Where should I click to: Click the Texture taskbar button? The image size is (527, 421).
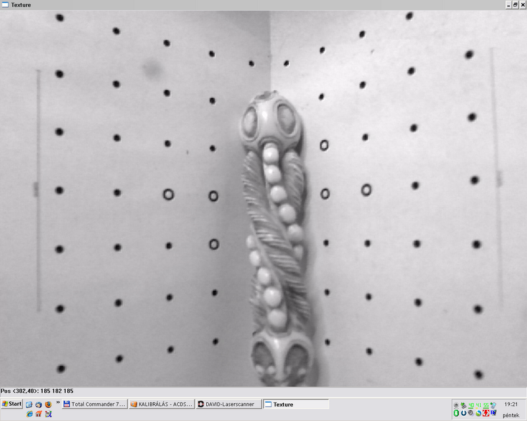tap(296, 404)
